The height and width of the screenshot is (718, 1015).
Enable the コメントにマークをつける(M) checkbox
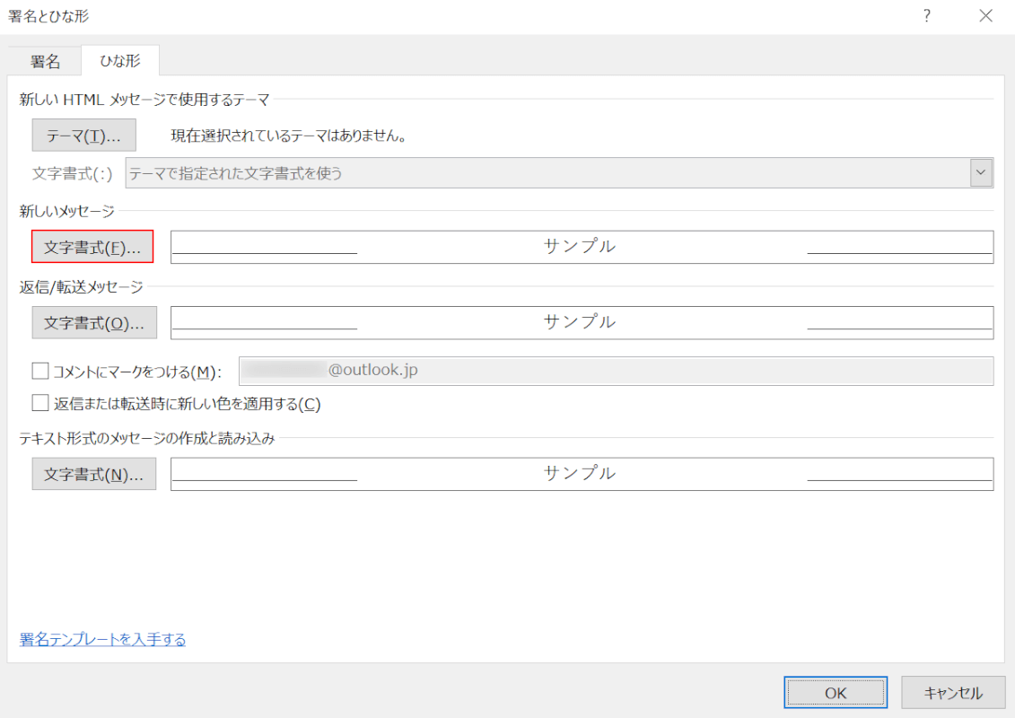pyautogui.click(x=40, y=371)
